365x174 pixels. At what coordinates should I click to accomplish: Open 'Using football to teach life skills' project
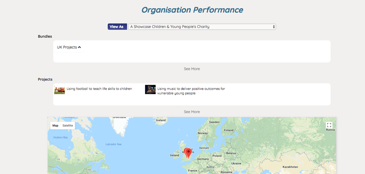pyautogui.click(x=99, y=89)
